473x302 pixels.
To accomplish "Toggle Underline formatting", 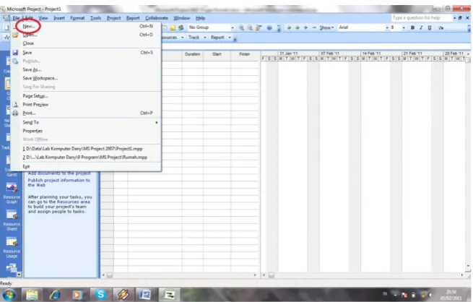I will coord(430,27).
